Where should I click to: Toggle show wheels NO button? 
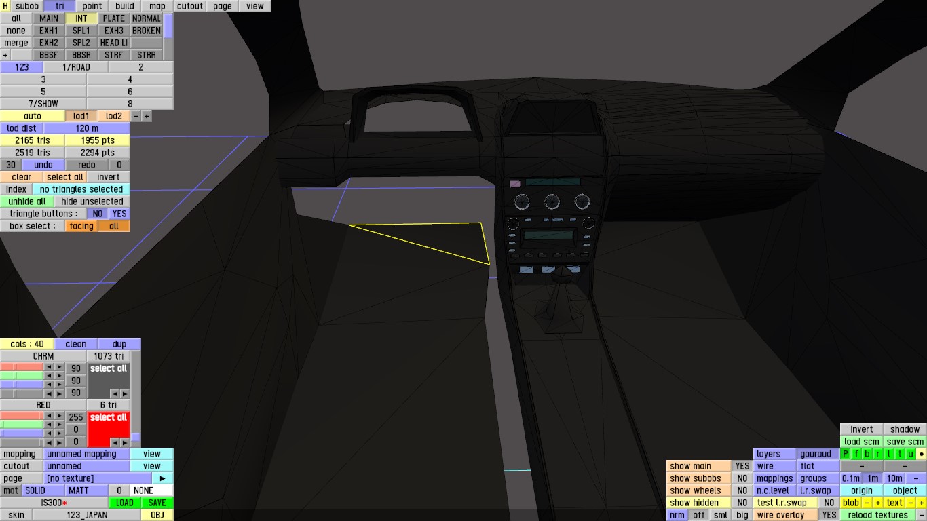coord(742,490)
